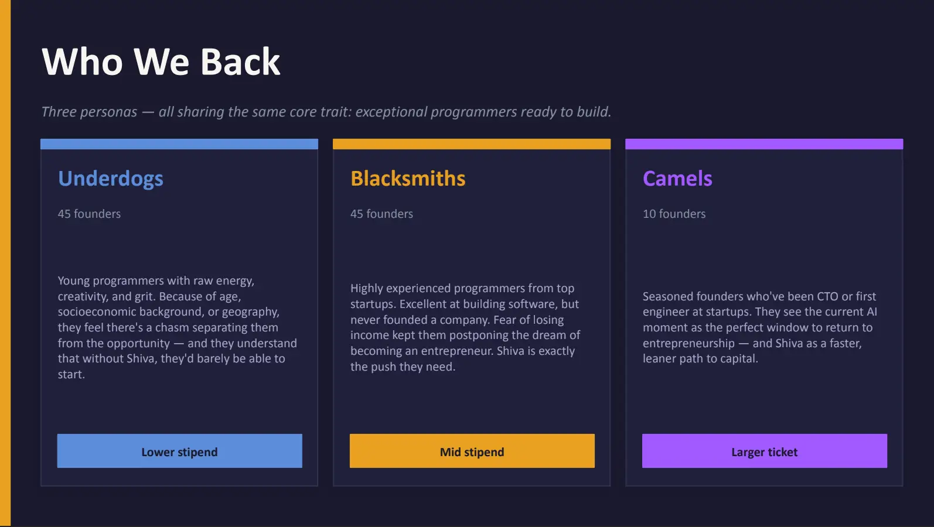Click "45 founders" under Underdogs
This screenshot has width=934, height=527.
(89, 214)
